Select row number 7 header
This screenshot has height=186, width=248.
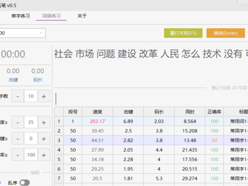tap(59, 178)
